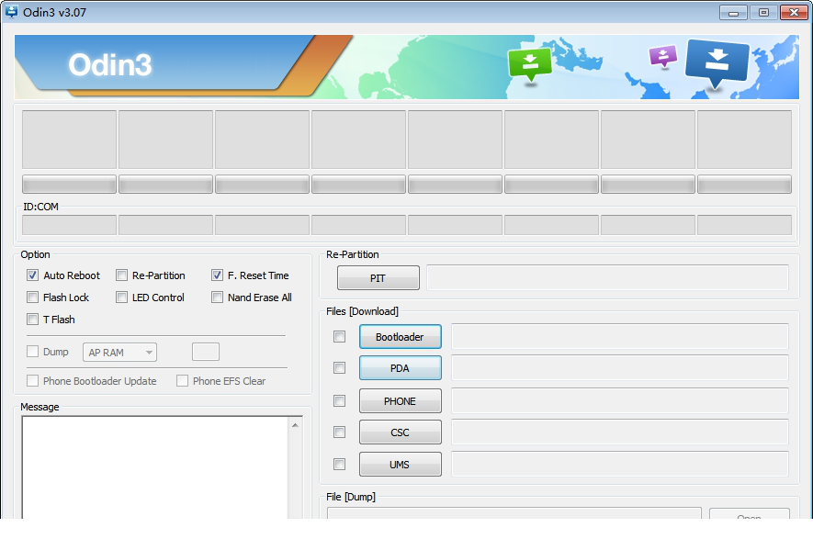Viewport: 813px width, 539px height.
Task: Check the box next to CSC
Action: (340, 432)
